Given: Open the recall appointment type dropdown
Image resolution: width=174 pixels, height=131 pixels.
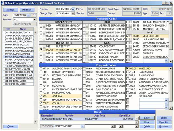Looking at the screenshot, I should 113,126.
